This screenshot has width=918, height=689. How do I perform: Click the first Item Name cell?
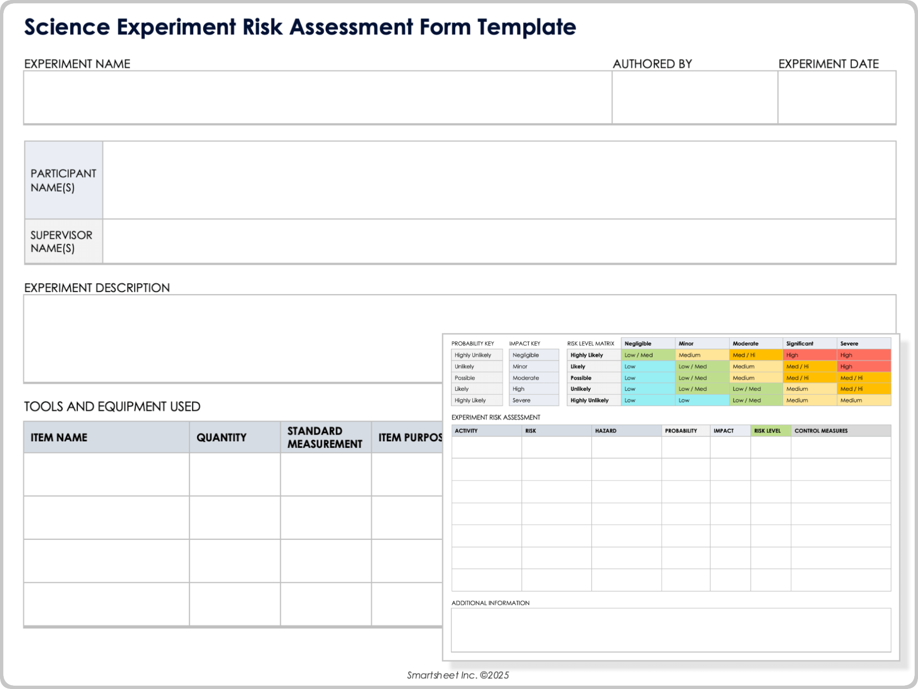105,474
